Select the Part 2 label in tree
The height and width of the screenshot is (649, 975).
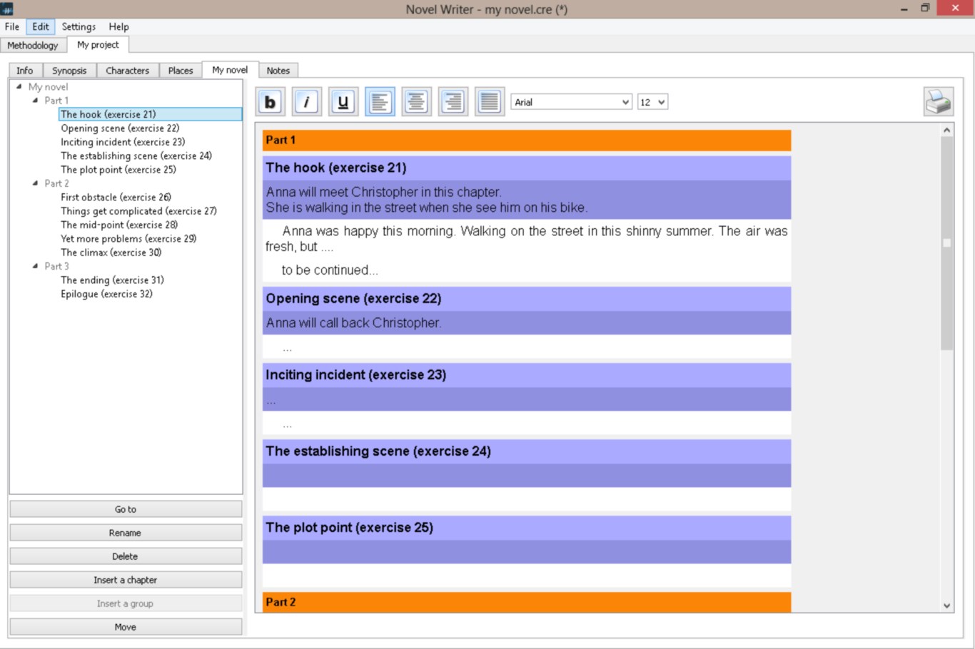56,183
